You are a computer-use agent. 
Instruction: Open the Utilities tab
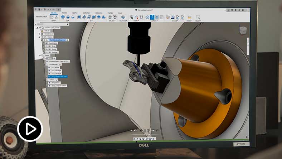[110, 13]
